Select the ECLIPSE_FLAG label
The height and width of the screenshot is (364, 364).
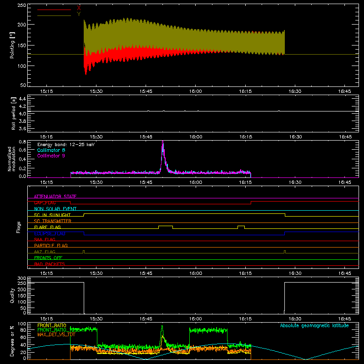pos(50,233)
